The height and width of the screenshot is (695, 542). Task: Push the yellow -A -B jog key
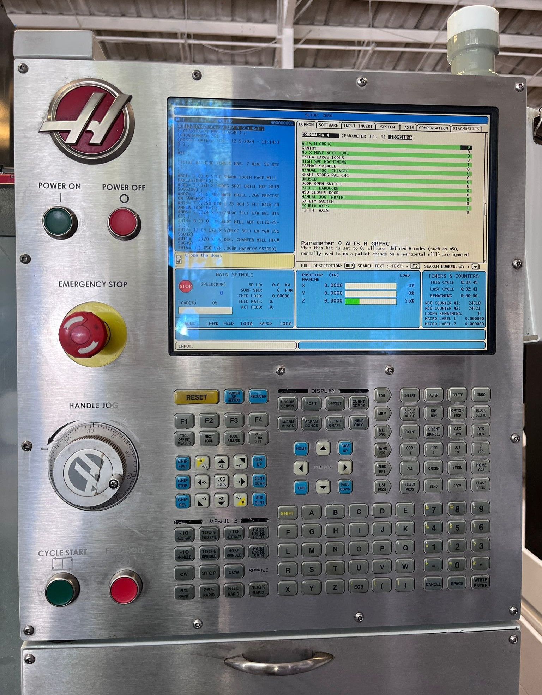pos(240,500)
